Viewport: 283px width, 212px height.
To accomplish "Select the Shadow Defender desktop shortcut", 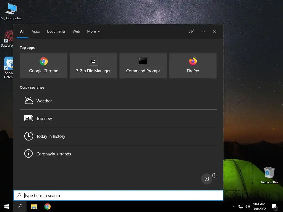I will [9, 68].
